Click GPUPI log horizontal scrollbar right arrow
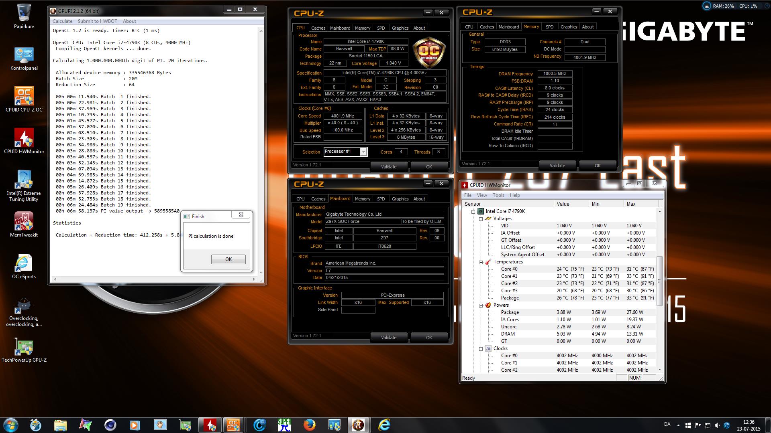 pyautogui.click(x=254, y=279)
